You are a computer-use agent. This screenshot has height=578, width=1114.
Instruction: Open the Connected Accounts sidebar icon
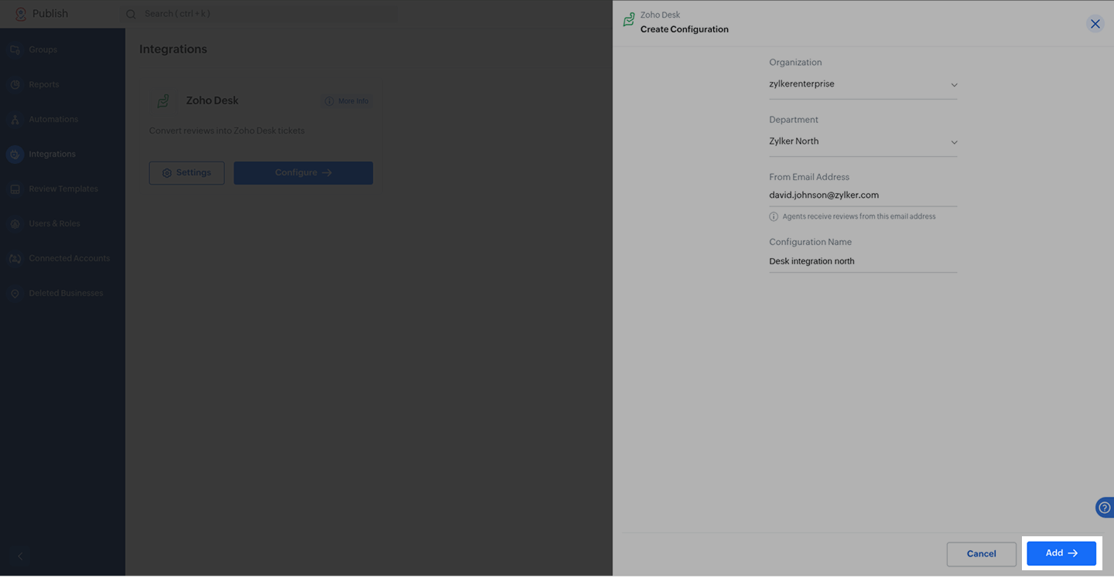[x=15, y=258]
